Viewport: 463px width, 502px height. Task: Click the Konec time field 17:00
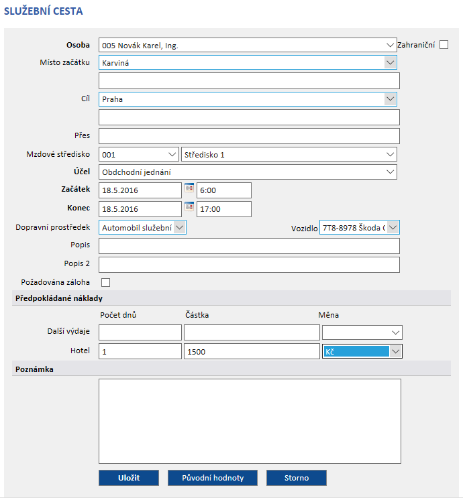pyautogui.click(x=224, y=209)
